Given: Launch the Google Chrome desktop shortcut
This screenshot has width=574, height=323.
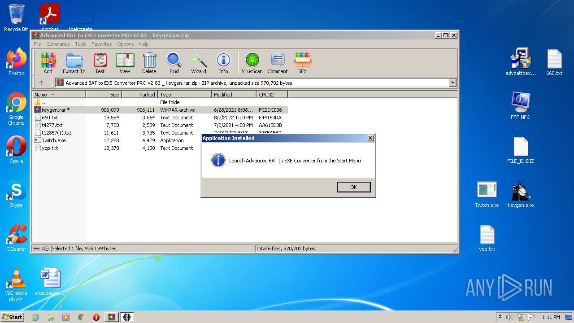Looking at the screenshot, I should pos(16,109).
